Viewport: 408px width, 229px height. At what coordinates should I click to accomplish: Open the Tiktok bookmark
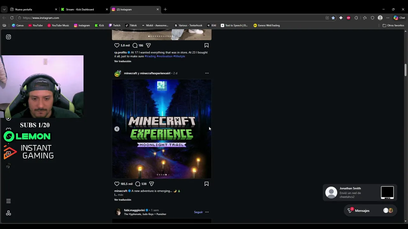coord(131,25)
